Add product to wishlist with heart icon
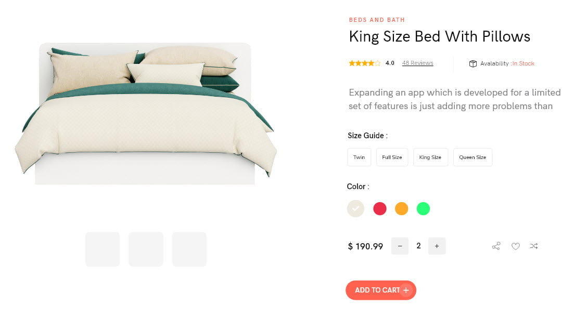This screenshot has width=574, height=318. 515,246
